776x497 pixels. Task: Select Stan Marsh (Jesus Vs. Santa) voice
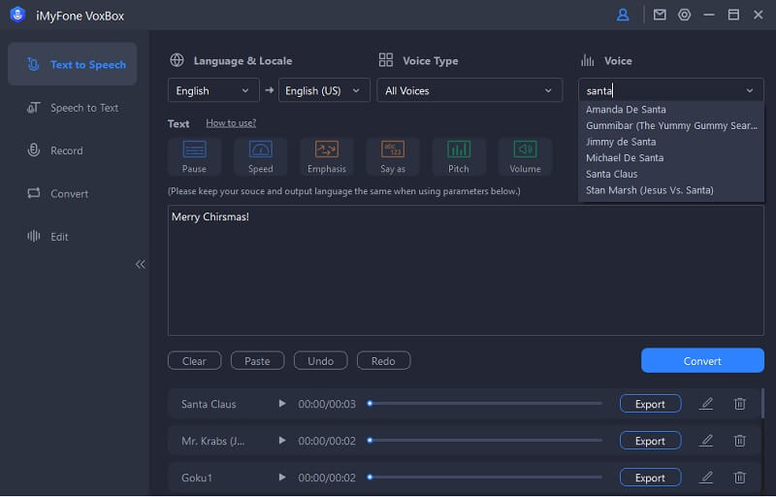(x=670, y=190)
